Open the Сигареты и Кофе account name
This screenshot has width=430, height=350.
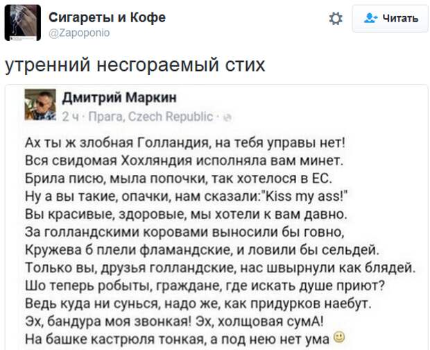click(108, 18)
